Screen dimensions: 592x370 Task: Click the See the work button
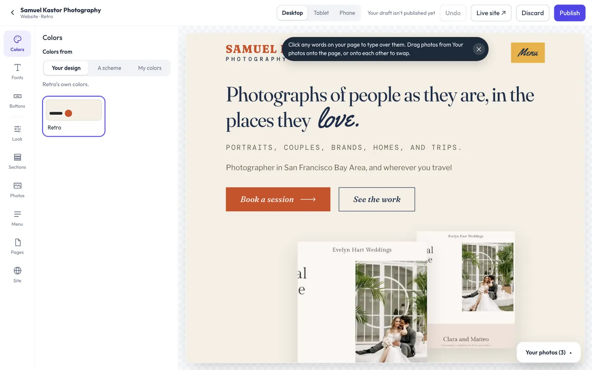coord(377,199)
